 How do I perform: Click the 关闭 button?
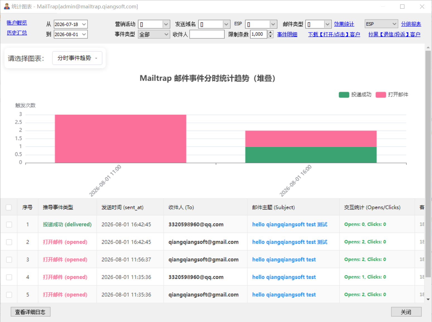[406, 312]
